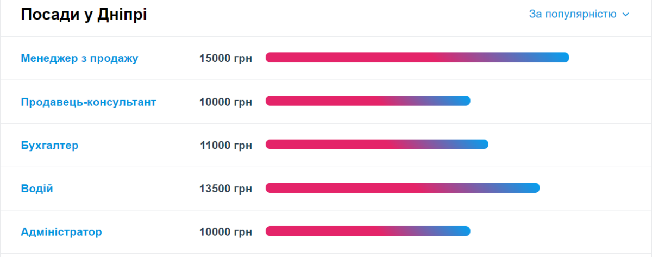Open the 'Продавець-консультант' position link
652x257 pixels.
click(x=88, y=102)
